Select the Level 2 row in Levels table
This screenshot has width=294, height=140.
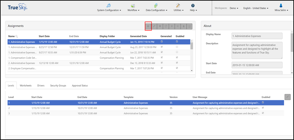click(146, 108)
